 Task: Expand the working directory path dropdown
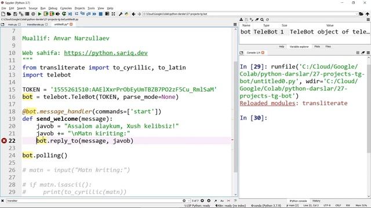click(x=357, y=14)
